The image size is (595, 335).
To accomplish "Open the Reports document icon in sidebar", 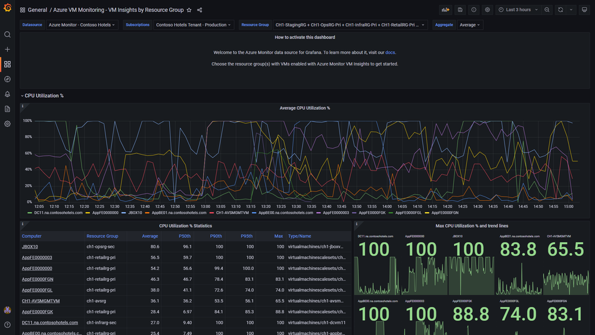I will coord(7,109).
